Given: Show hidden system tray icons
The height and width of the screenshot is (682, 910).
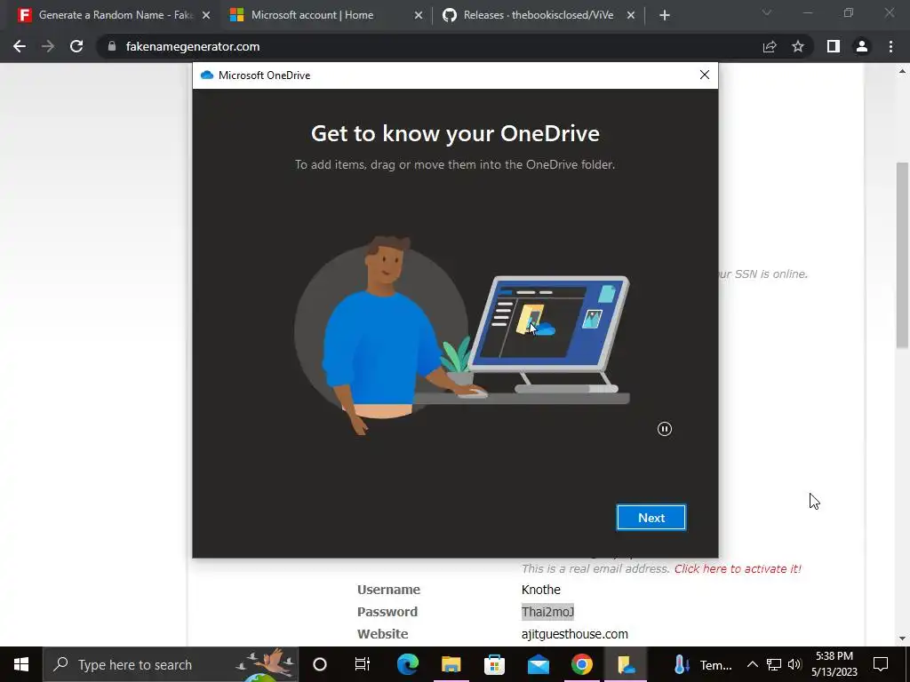Looking at the screenshot, I should [x=752, y=664].
